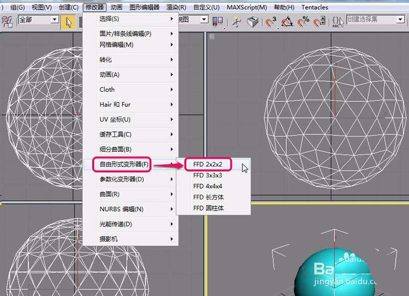Activate the select object arrow tool
The image size is (409, 296).
coord(69,22)
